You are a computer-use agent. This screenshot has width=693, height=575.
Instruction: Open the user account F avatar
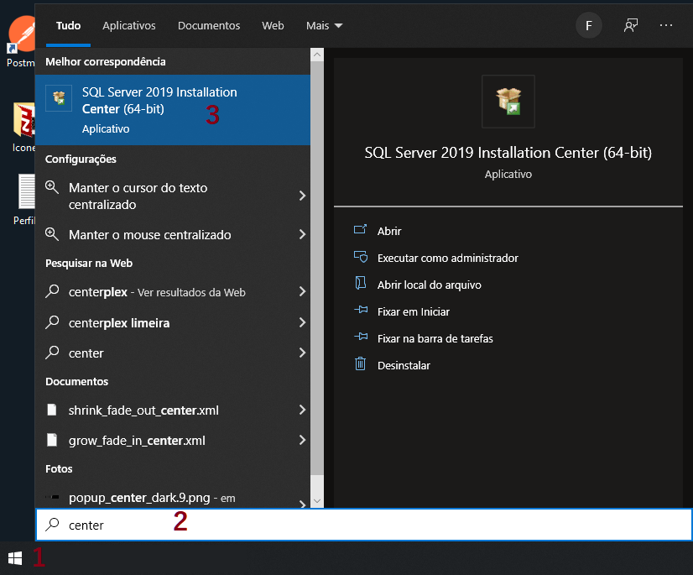[x=589, y=26]
